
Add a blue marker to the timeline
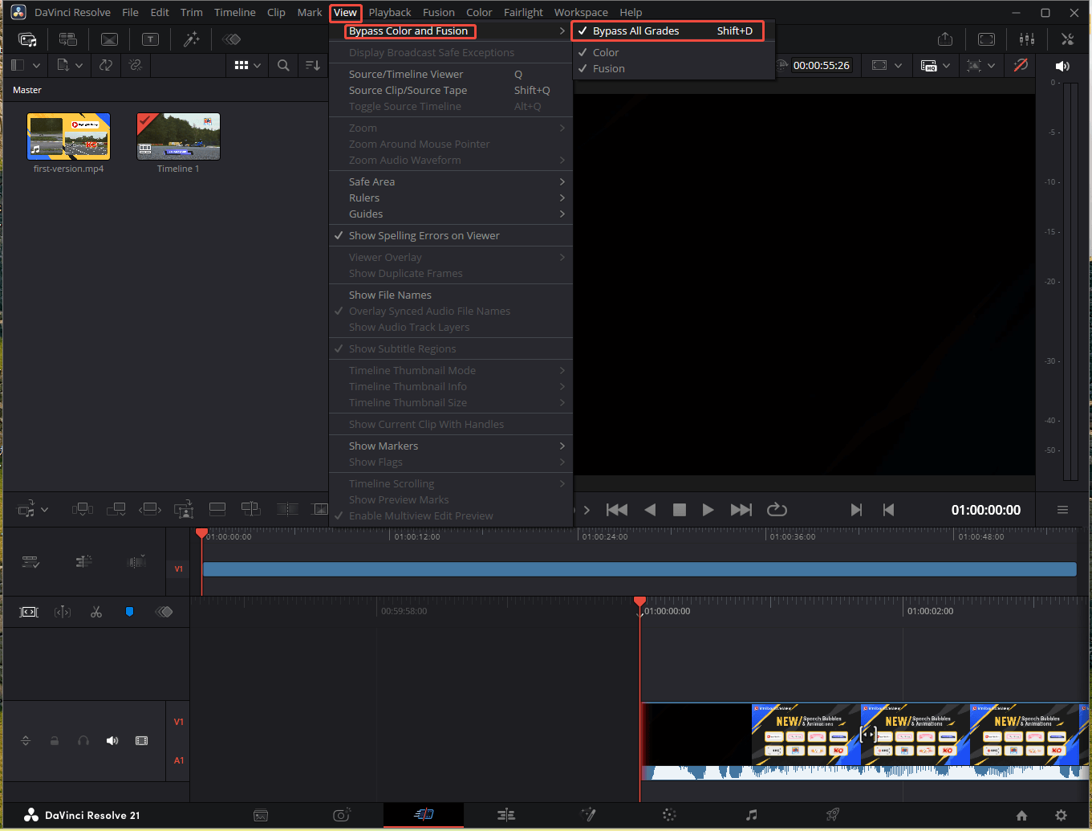(129, 612)
